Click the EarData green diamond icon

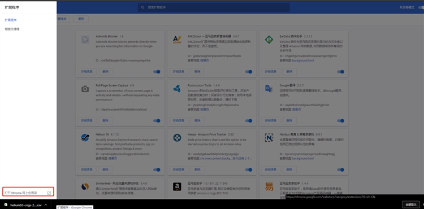coord(269,40)
